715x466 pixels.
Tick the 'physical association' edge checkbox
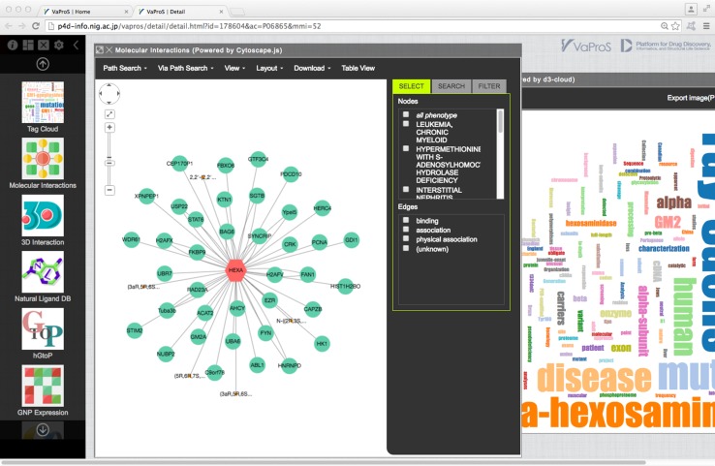[406, 239]
